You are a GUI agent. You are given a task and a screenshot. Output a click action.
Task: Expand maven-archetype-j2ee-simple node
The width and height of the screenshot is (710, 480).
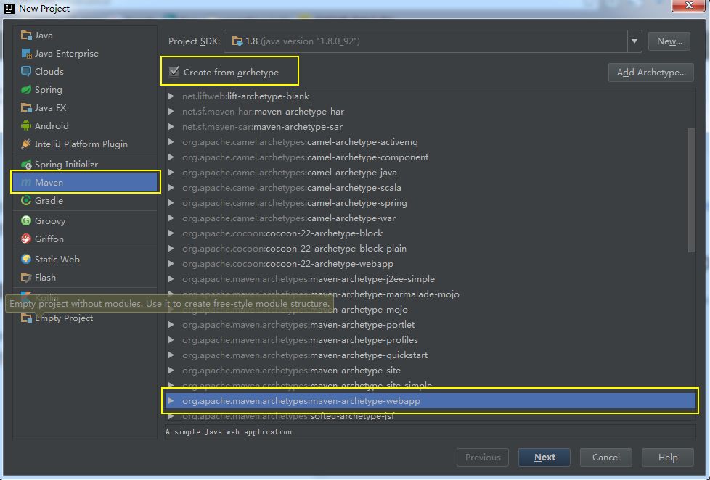[x=171, y=279]
